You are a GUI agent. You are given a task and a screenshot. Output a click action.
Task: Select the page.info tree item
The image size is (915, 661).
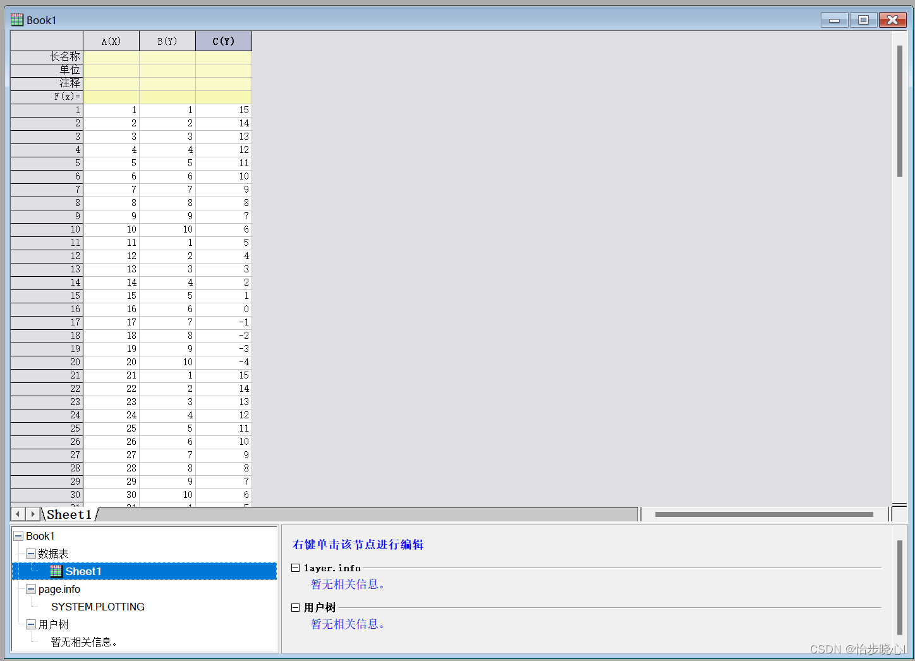pos(59,589)
